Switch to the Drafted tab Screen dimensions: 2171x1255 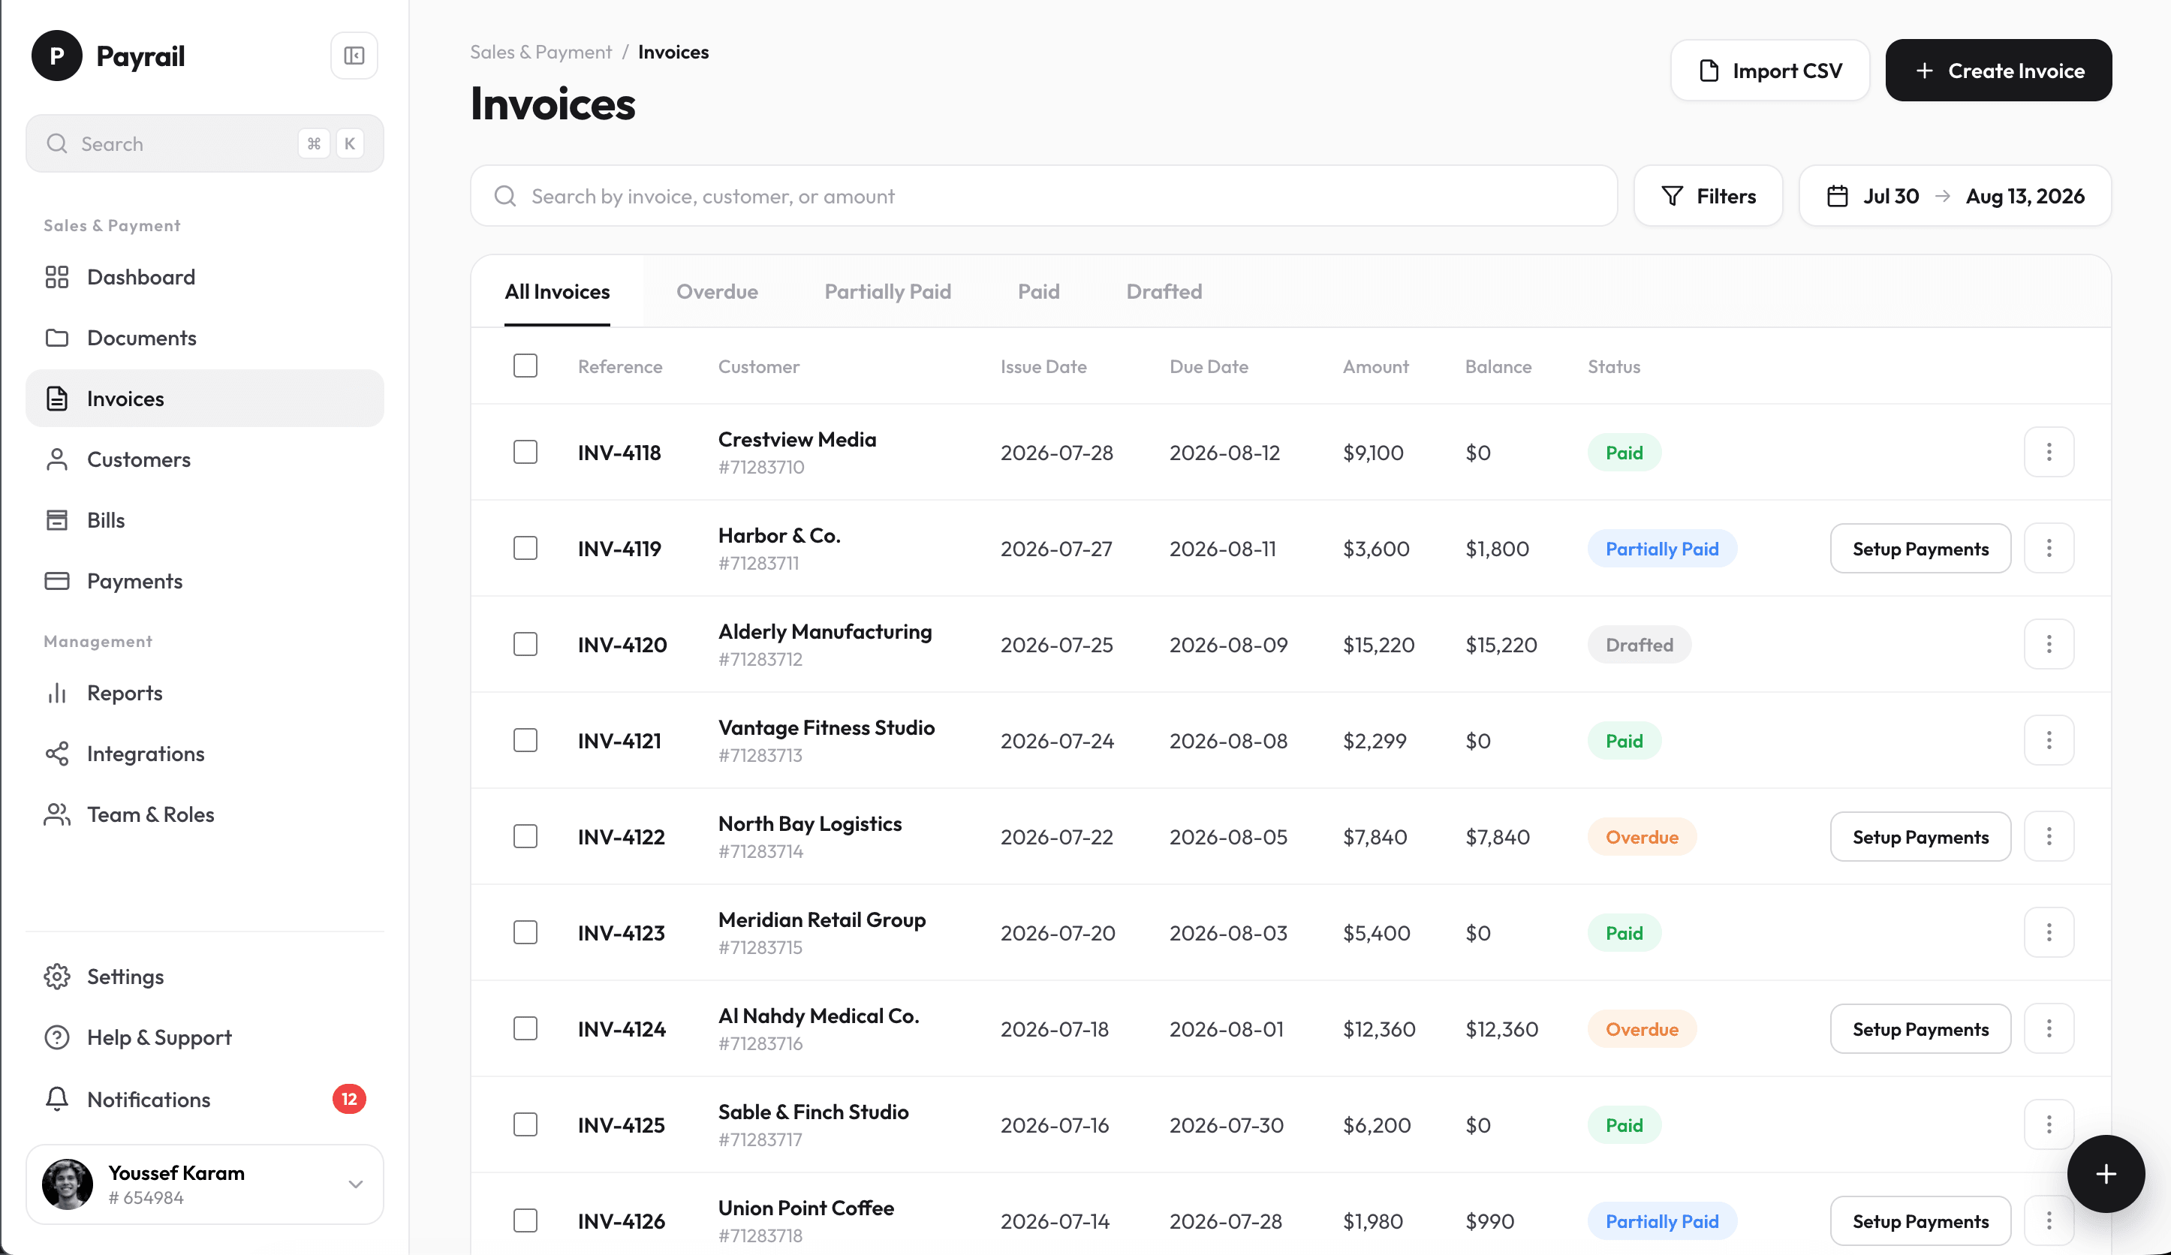tap(1164, 292)
